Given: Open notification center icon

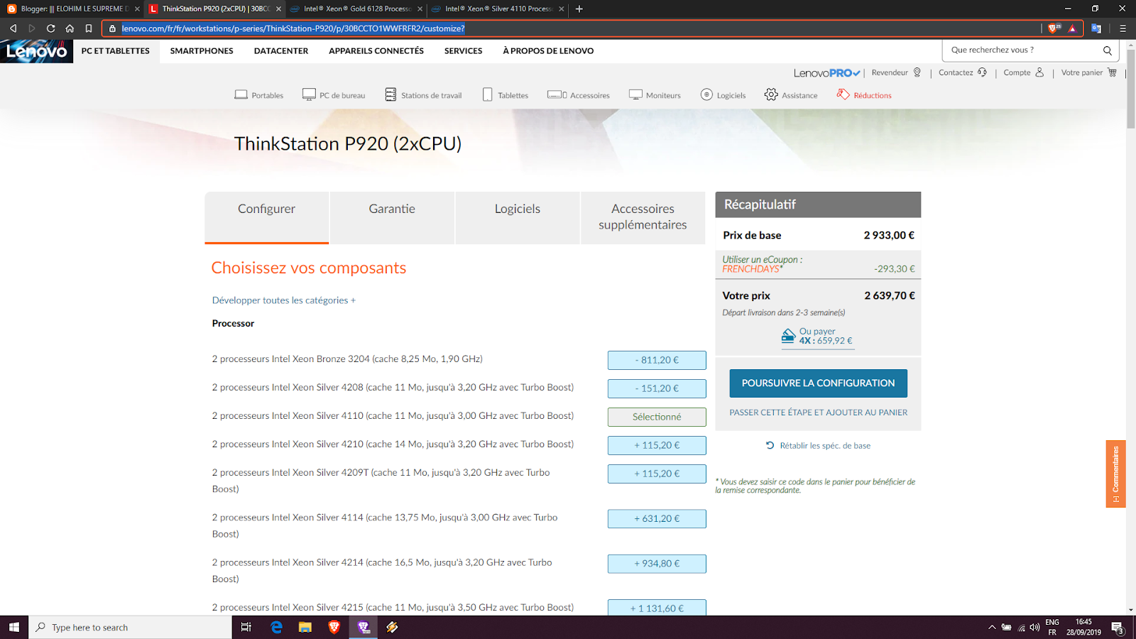Looking at the screenshot, I should point(1117,628).
